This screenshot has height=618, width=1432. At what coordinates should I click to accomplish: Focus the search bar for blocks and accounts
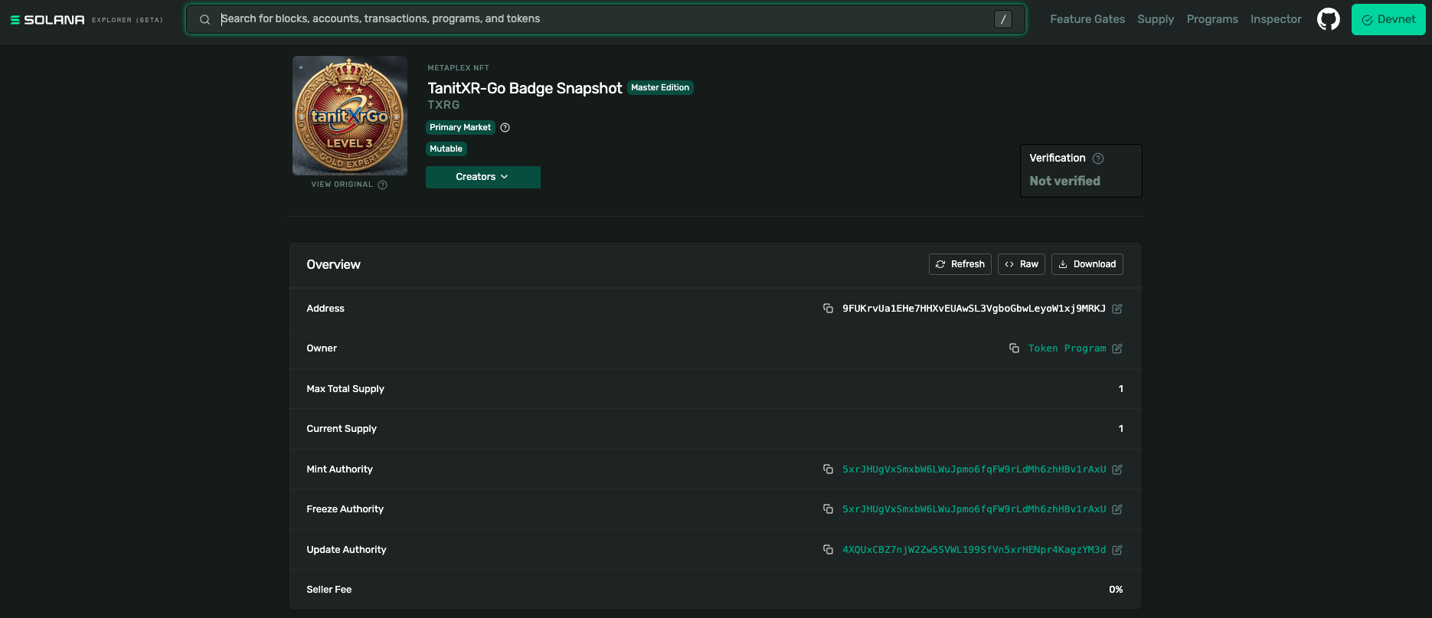click(x=605, y=19)
